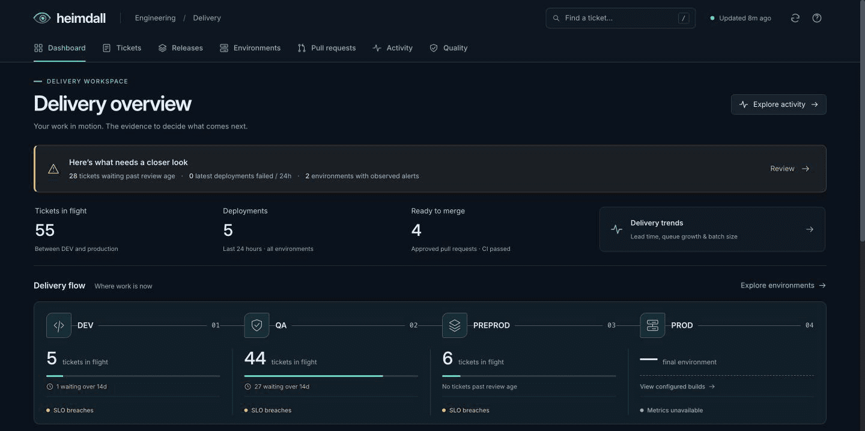Image resolution: width=865 pixels, height=431 pixels.
Task: Click the arrow next to Review
Action: 806,169
